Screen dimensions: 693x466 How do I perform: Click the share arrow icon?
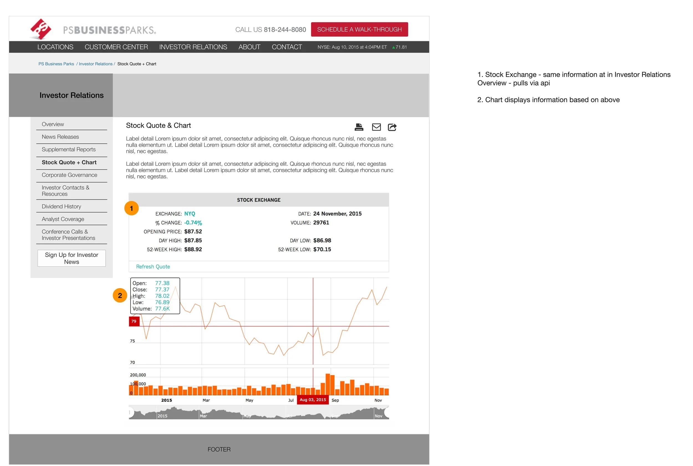[x=392, y=127]
